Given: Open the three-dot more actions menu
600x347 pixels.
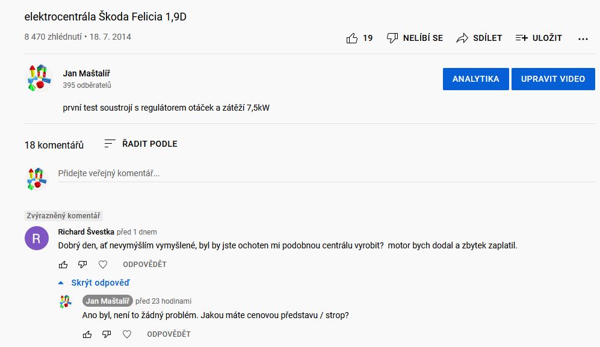Looking at the screenshot, I should pyautogui.click(x=583, y=38).
